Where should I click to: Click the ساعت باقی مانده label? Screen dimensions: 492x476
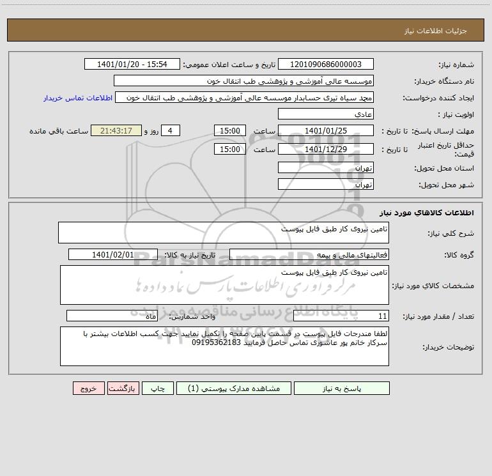coord(59,131)
